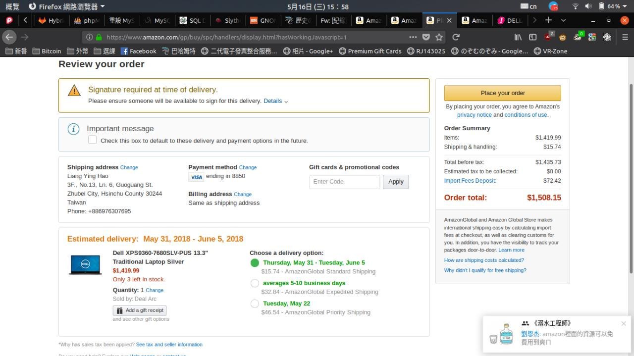Save page to Pocket
Image resolution: width=634 pixels, height=356 pixels.
[x=426, y=37]
